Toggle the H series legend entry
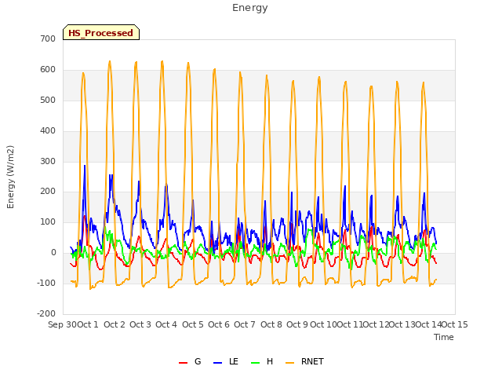This screenshot has height=377, width=502. [262, 361]
